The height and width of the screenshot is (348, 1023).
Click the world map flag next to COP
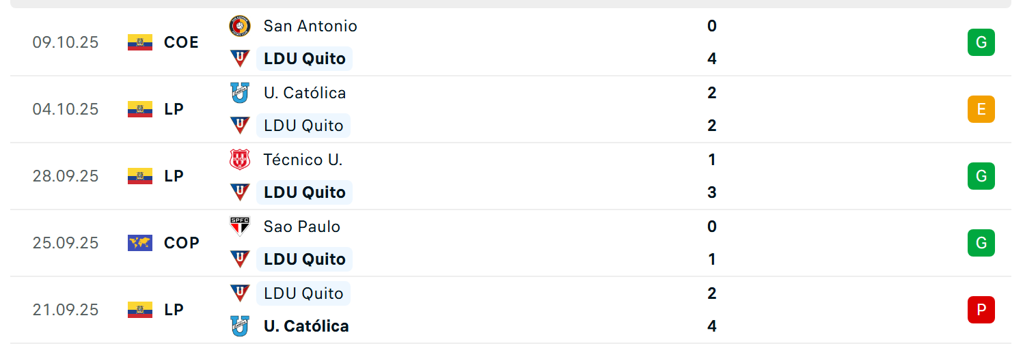(x=140, y=243)
